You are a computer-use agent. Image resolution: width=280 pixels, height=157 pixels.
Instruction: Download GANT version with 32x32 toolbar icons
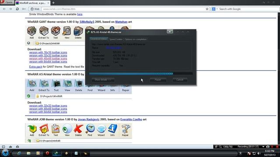pos(48,55)
